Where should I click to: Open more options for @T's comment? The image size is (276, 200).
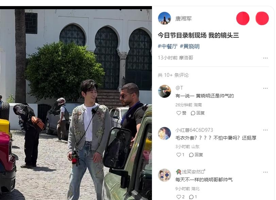[x=265, y=88]
